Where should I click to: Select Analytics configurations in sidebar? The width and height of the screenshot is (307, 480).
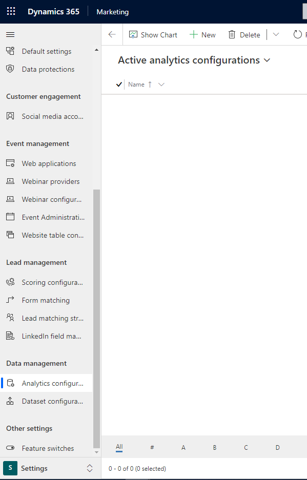point(46,383)
